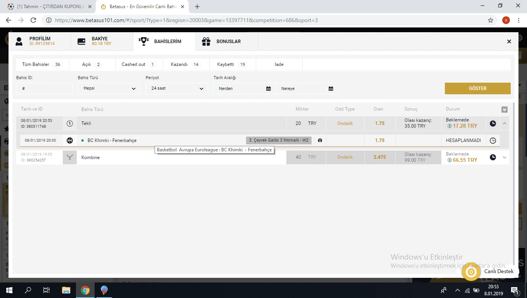The width and height of the screenshot is (527, 298).
Task: Click the clock icon on Kombine row
Action: (493, 157)
